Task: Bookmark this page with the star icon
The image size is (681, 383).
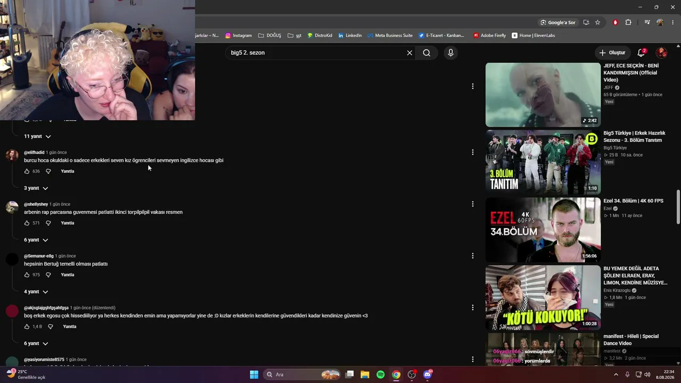Action: tap(597, 22)
